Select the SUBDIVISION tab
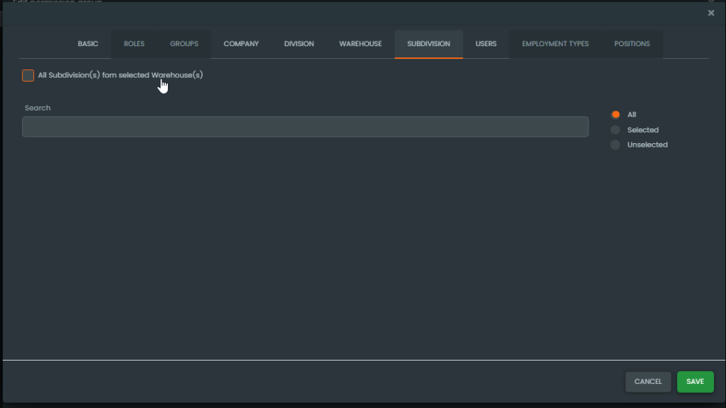The height and width of the screenshot is (408, 726). click(x=428, y=44)
